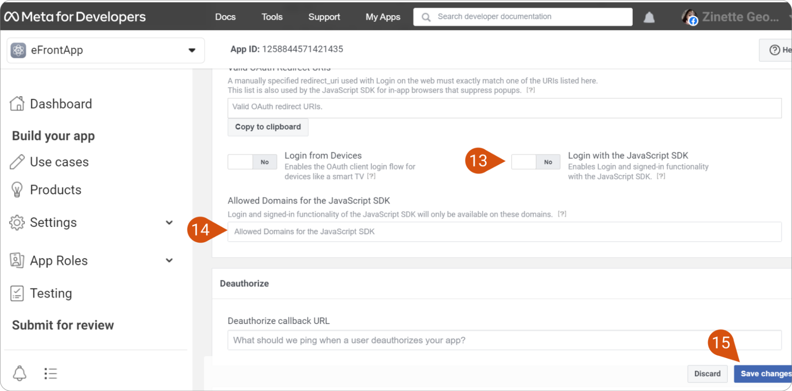The image size is (792, 391).
Task: Open help tooltip for Login from Devices
Action: tap(371, 177)
